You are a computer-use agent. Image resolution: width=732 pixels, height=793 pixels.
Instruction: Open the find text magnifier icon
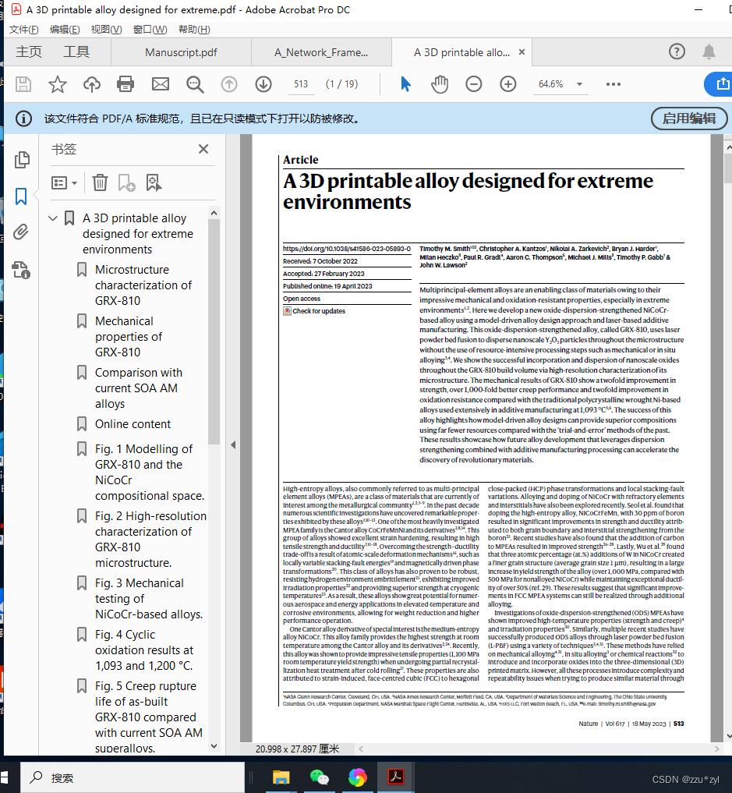click(x=195, y=84)
